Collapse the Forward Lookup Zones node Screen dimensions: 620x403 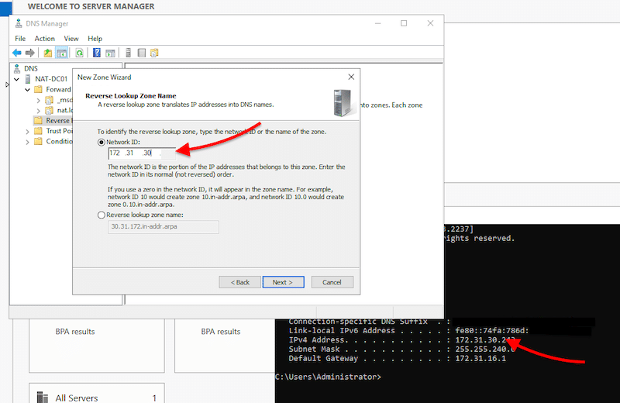click(27, 90)
